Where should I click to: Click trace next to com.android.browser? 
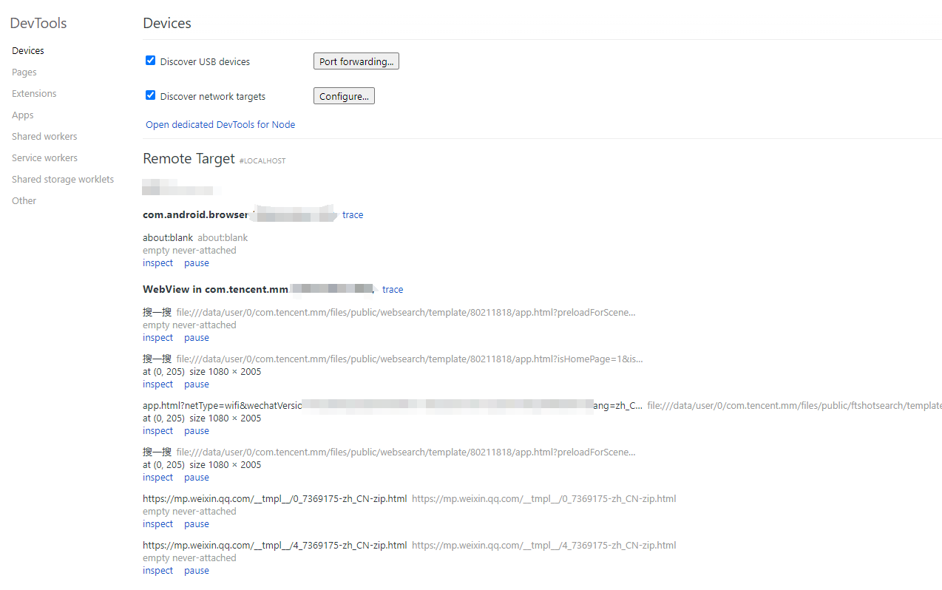click(x=353, y=215)
